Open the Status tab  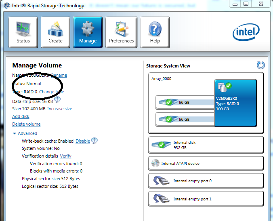click(23, 32)
